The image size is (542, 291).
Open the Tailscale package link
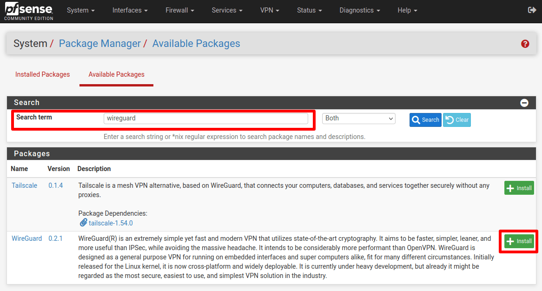(x=24, y=185)
